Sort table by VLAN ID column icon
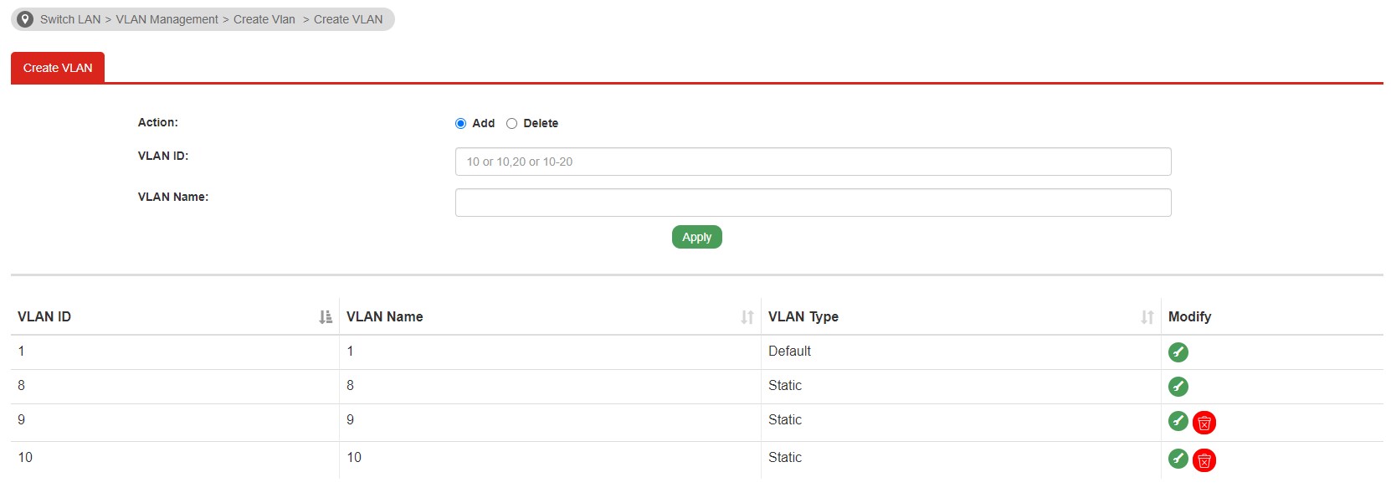Image resolution: width=1391 pixels, height=498 pixels. point(326,317)
